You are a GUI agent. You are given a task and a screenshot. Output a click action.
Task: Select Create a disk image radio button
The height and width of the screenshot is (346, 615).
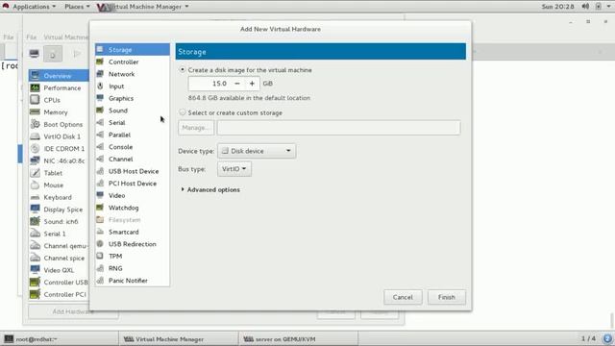(x=183, y=69)
